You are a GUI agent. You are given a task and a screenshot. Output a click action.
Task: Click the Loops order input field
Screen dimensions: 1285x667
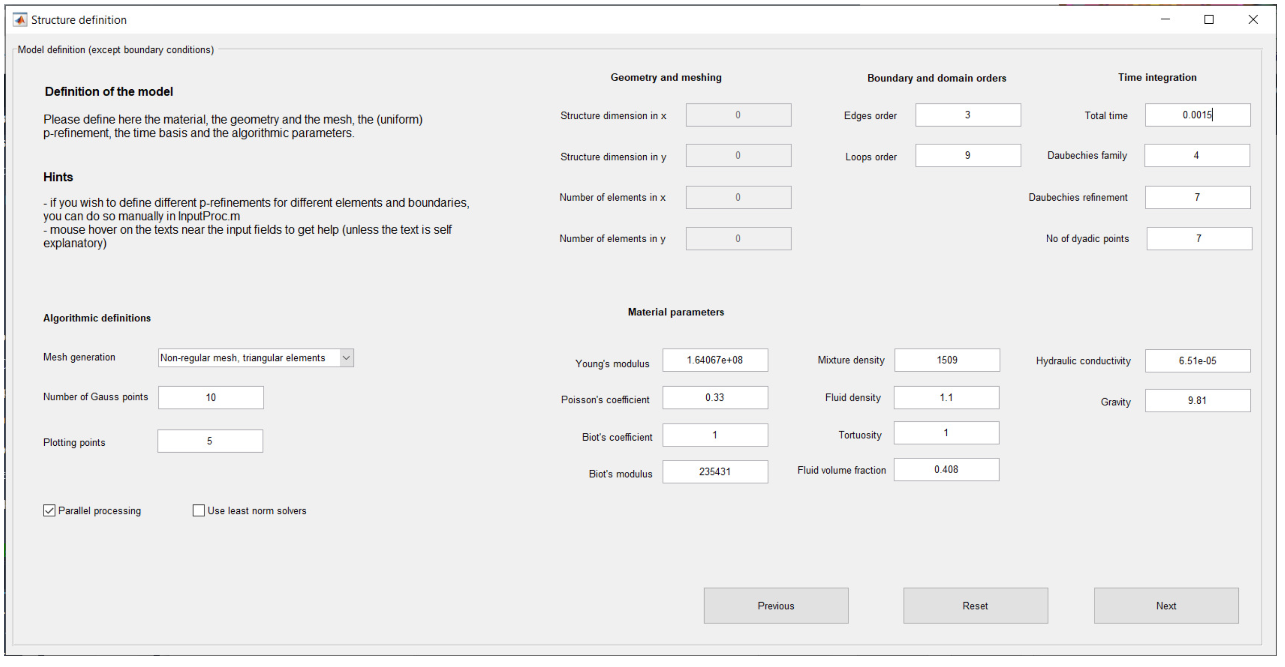[968, 155]
